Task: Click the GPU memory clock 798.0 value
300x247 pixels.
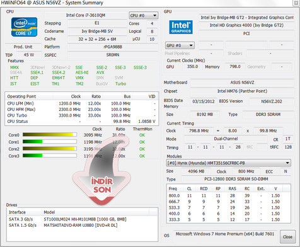Action: coord(235,67)
